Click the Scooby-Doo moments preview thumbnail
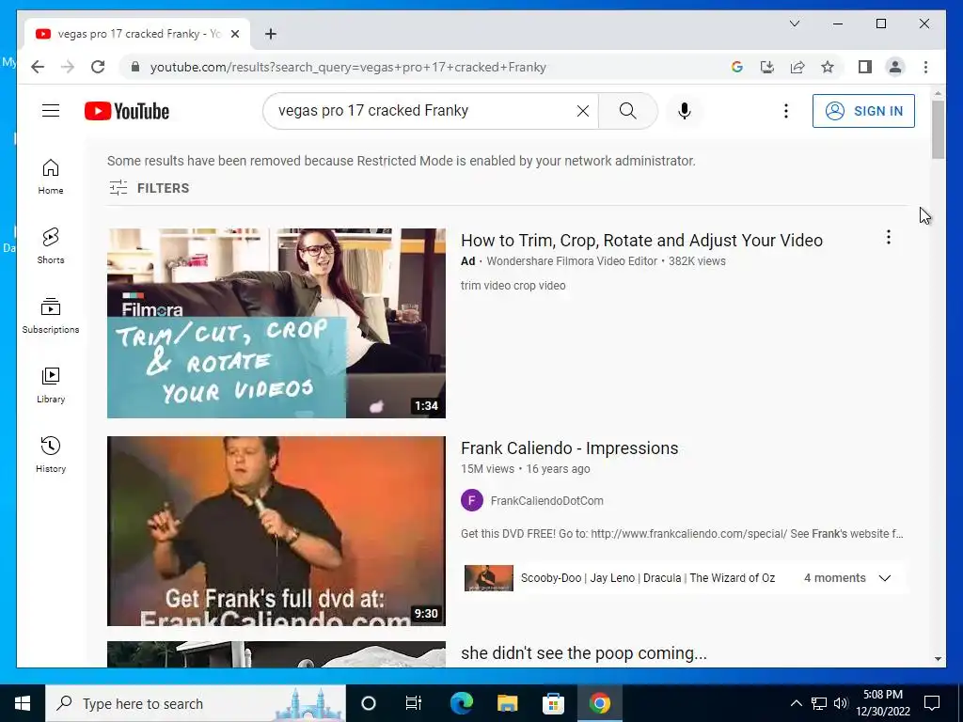The width and height of the screenshot is (963, 722). point(489,578)
